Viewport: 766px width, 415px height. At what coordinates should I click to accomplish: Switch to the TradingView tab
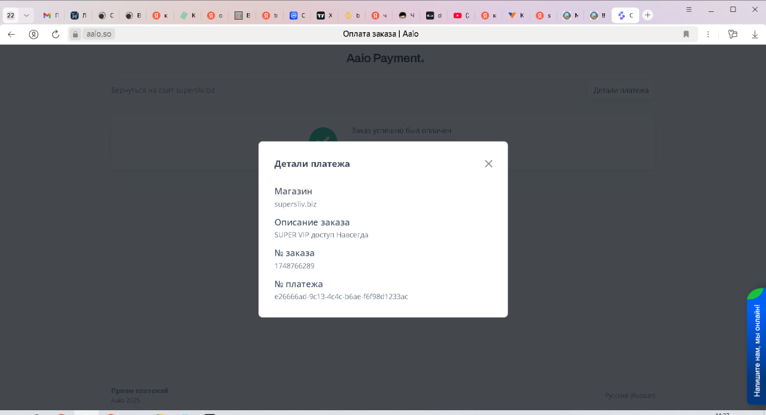[324, 16]
